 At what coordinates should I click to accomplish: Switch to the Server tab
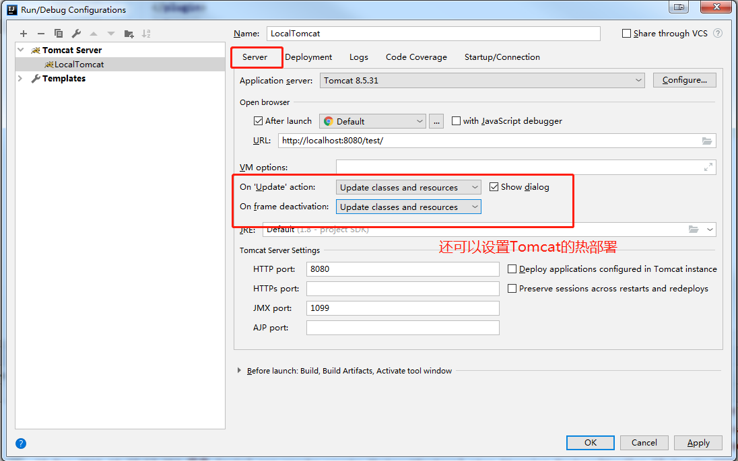[x=255, y=57]
